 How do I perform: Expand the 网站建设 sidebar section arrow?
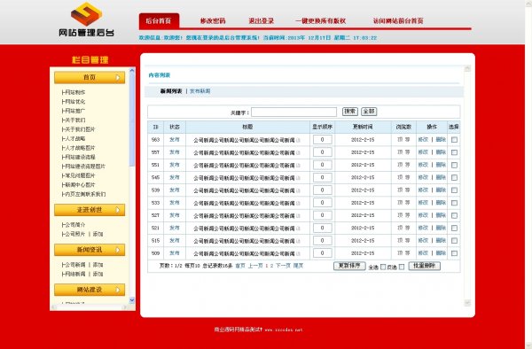click(x=117, y=290)
